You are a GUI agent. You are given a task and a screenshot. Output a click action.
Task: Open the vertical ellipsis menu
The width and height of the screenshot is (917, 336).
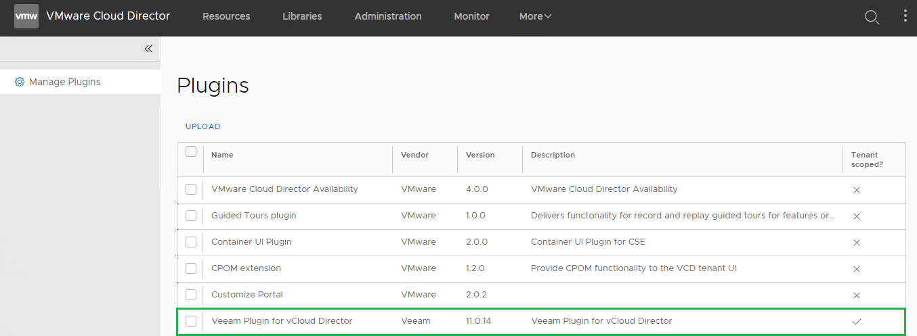tap(905, 16)
